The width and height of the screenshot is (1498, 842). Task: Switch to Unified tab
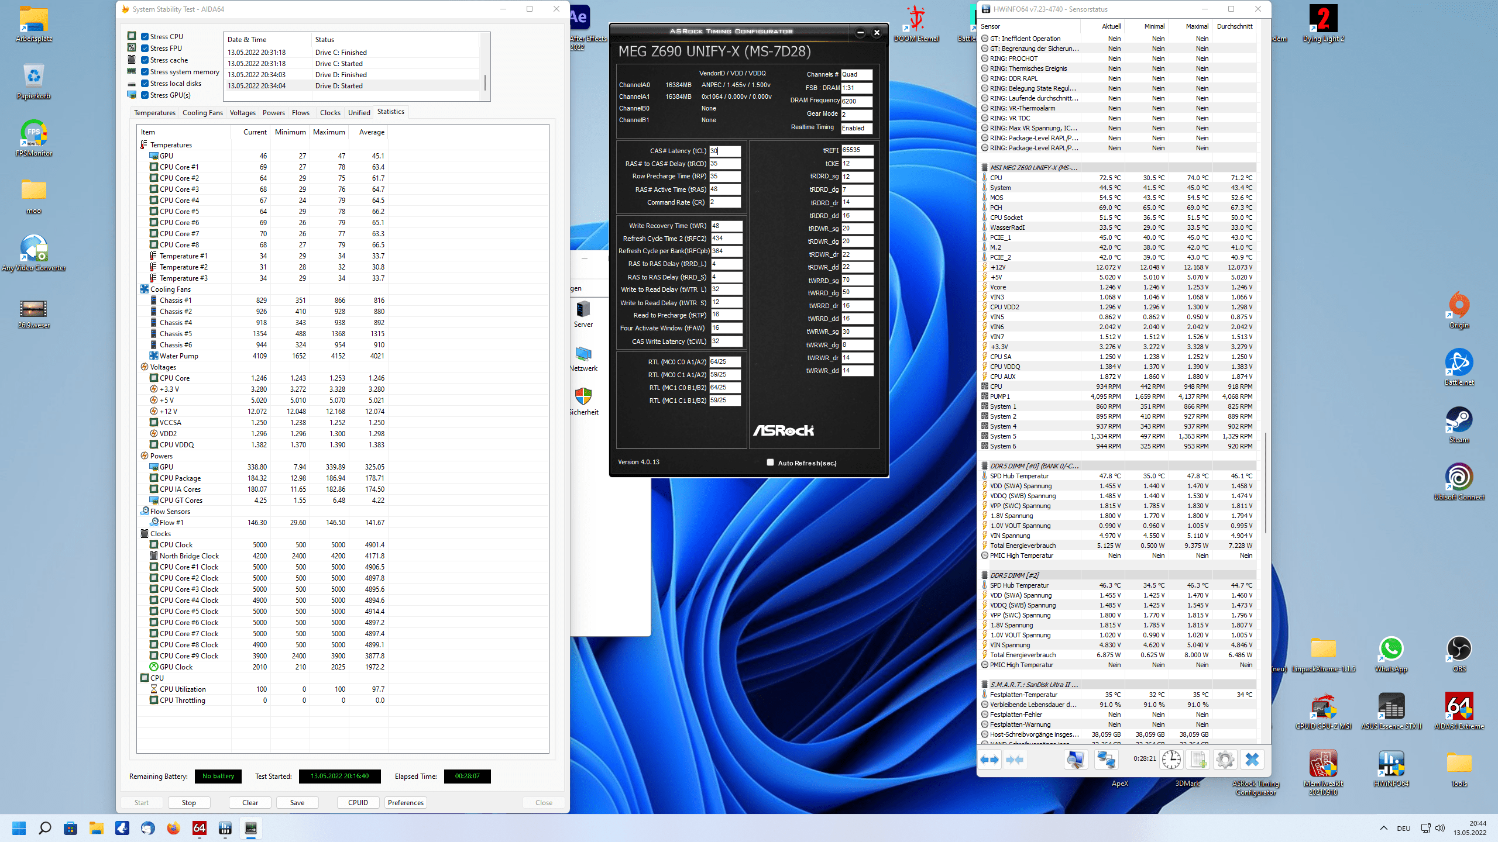[x=359, y=112]
